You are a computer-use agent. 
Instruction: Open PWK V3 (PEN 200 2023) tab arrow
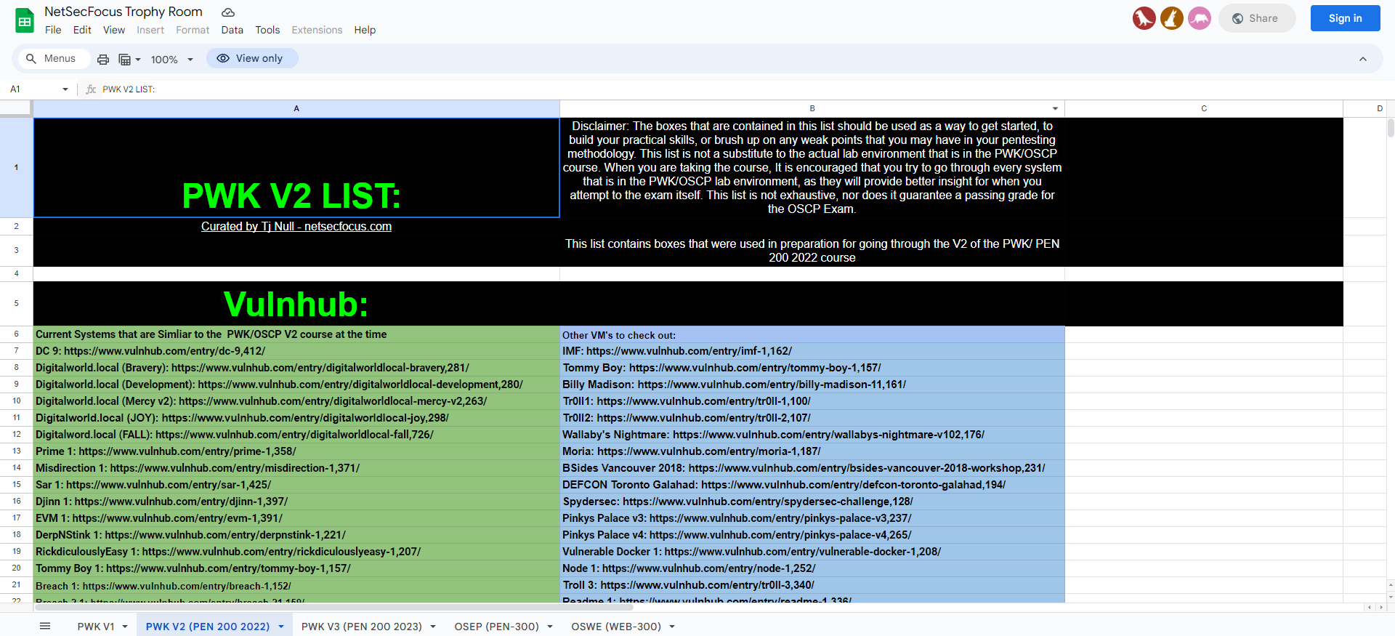click(433, 627)
